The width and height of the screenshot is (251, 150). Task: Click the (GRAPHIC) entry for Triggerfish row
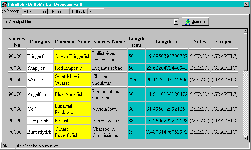(225, 57)
